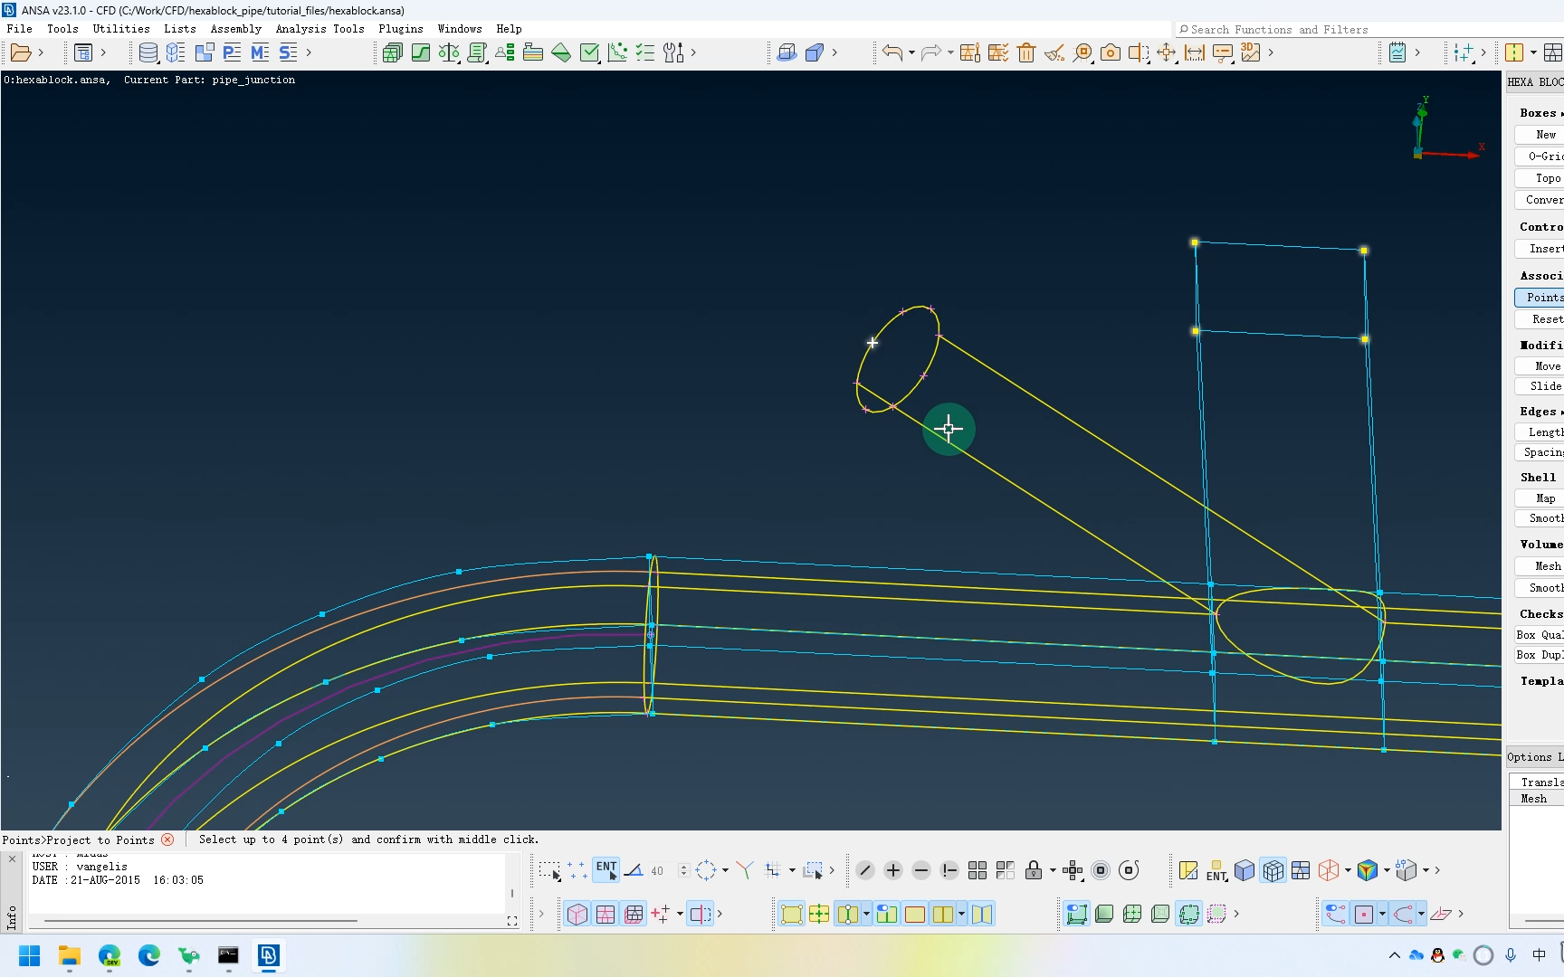This screenshot has height=977, width=1564.
Task: Click the Search Functions and Filters field
Action: point(1368,30)
